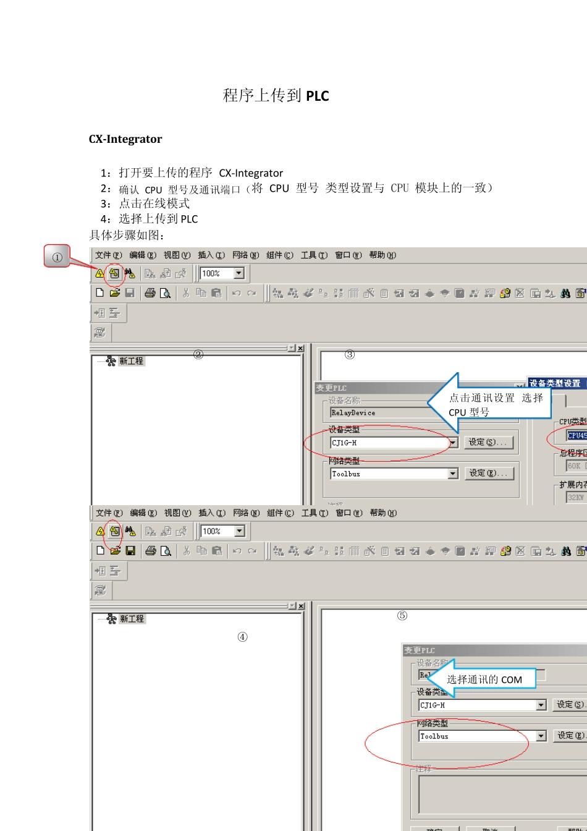Click the yellow warning triangle icon in lower screenshot
This screenshot has height=831, width=587.
tap(100, 531)
